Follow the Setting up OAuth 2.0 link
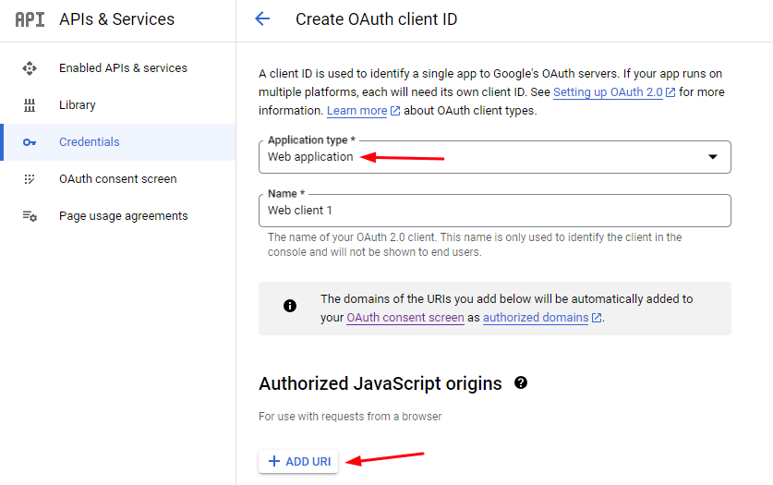Image resolution: width=773 pixels, height=485 pixels. 608,92
